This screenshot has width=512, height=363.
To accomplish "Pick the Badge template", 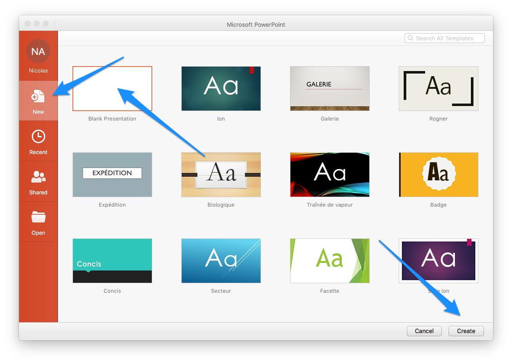I will coord(438,174).
